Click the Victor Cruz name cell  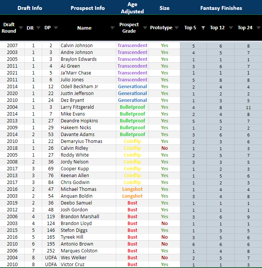88,264
